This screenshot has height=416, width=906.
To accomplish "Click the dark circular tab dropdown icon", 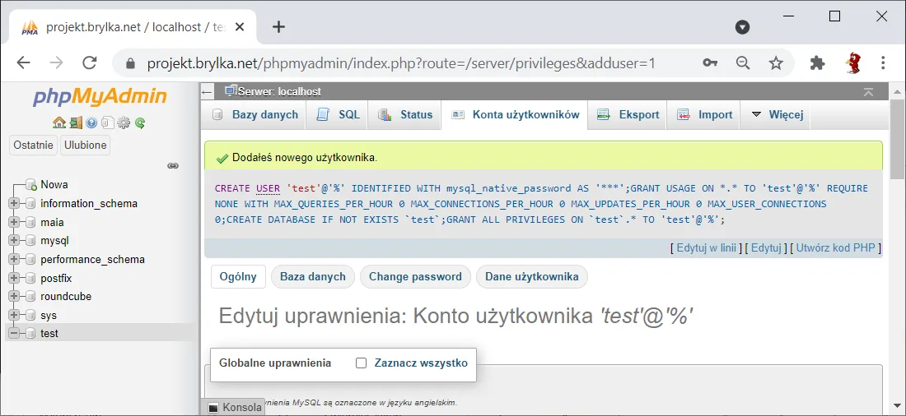I will point(742,27).
